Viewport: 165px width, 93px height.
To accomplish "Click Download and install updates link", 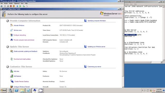I will click(22, 59).
